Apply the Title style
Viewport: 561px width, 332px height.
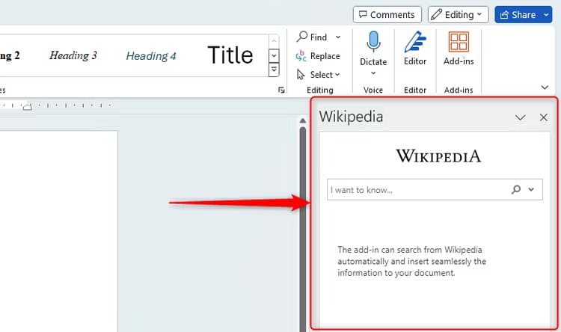(230, 55)
